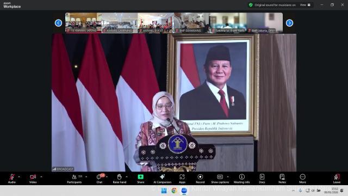Open Zoom taskbar icon

click(x=184, y=191)
